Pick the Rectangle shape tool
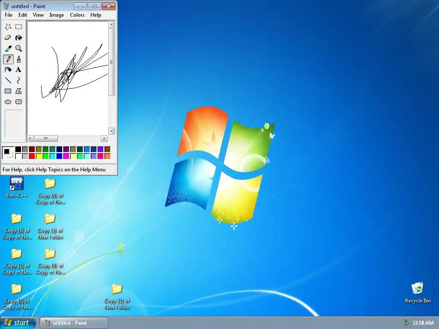This screenshot has width=439, height=329. pyautogui.click(x=8, y=91)
